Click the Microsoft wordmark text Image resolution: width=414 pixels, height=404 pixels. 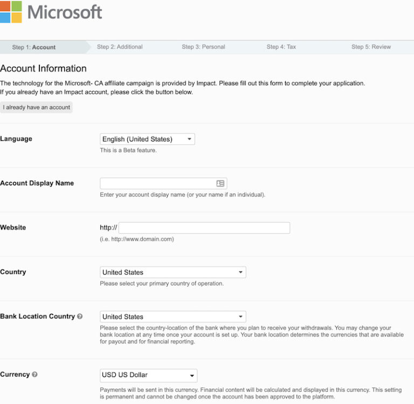[x=65, y=12]
